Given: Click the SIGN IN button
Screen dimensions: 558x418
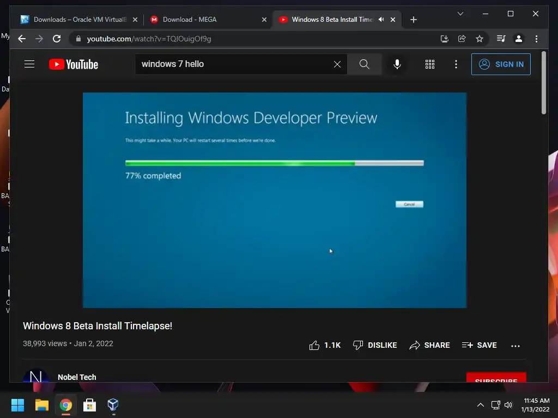Looking at the screenshot, I should coord(501,64).
